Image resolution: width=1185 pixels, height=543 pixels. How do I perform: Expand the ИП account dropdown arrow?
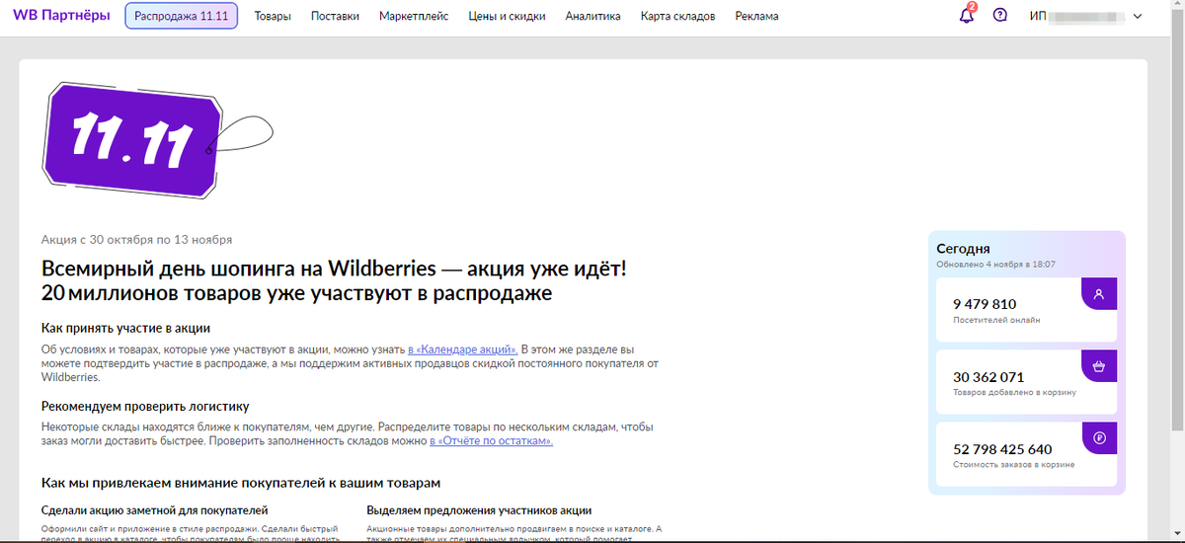pyautogui.click(x=1138, y=16)
